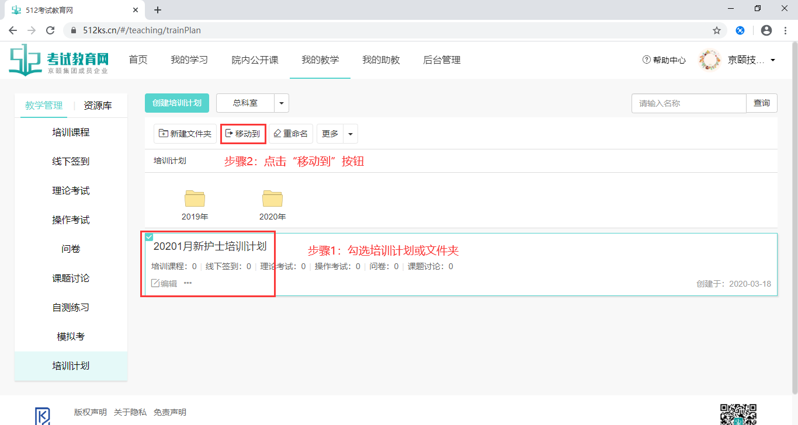Click the 移动到 button
This screenshot has height=425, width=798.
pyautogui.click(x=243, y=134)
